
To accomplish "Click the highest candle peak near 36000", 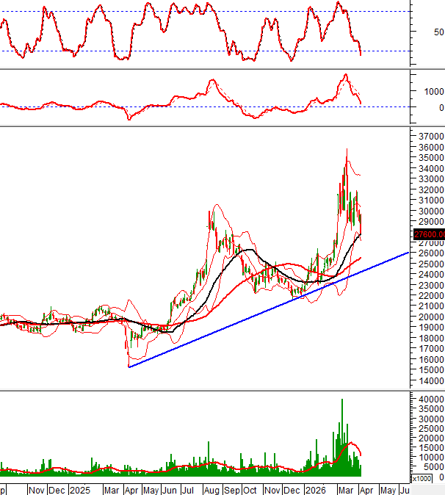I will coord(347,149).
